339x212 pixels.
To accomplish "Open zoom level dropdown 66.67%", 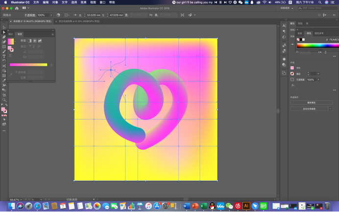I will point(21,199).
